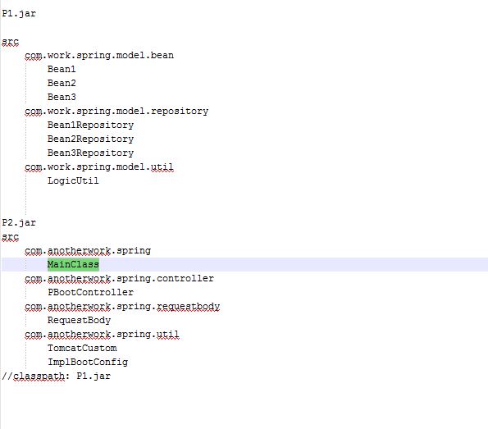Viewport: 488px width, 429px height.
Task: Click the Bean1 entry
Action: (62, 69)
